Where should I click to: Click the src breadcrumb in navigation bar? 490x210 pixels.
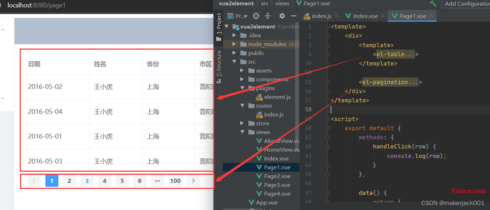(x=264, y=3)
